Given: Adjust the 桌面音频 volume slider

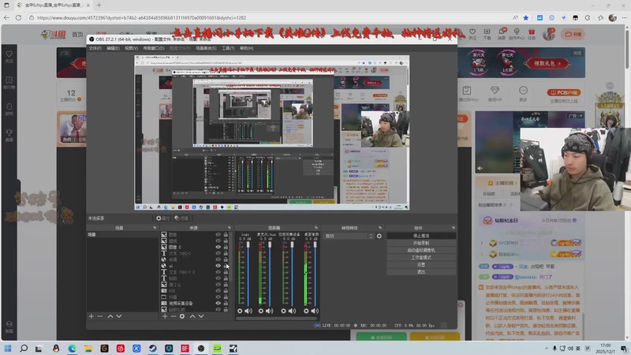Looking at the screenshot, I should [315, 274].
